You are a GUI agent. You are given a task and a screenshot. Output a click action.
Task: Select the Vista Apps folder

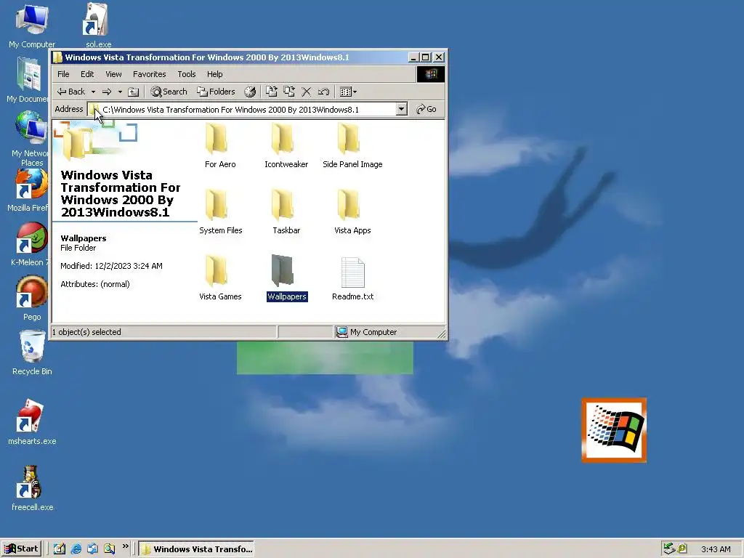pyautogui.click(x=352, y=211)
